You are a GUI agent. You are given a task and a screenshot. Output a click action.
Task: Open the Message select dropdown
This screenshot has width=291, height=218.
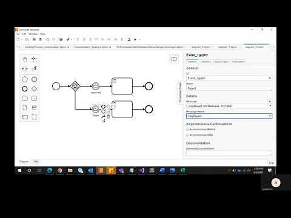[229, 106]
